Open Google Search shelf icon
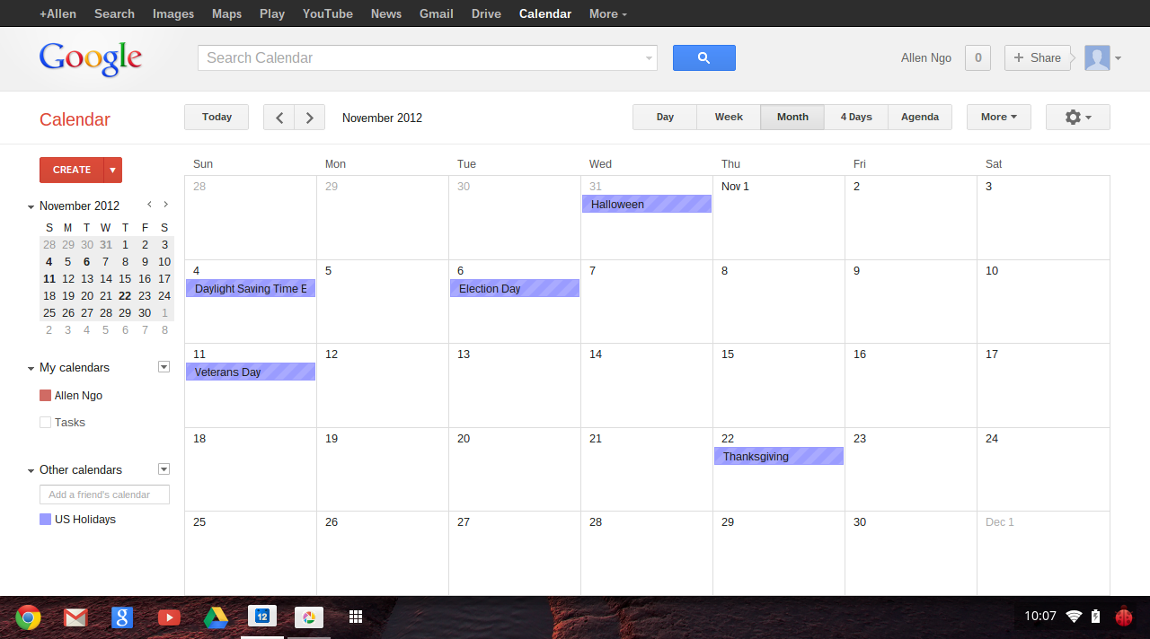The width and height of the screenshot is (1150, 639). (x=122, y=617)
